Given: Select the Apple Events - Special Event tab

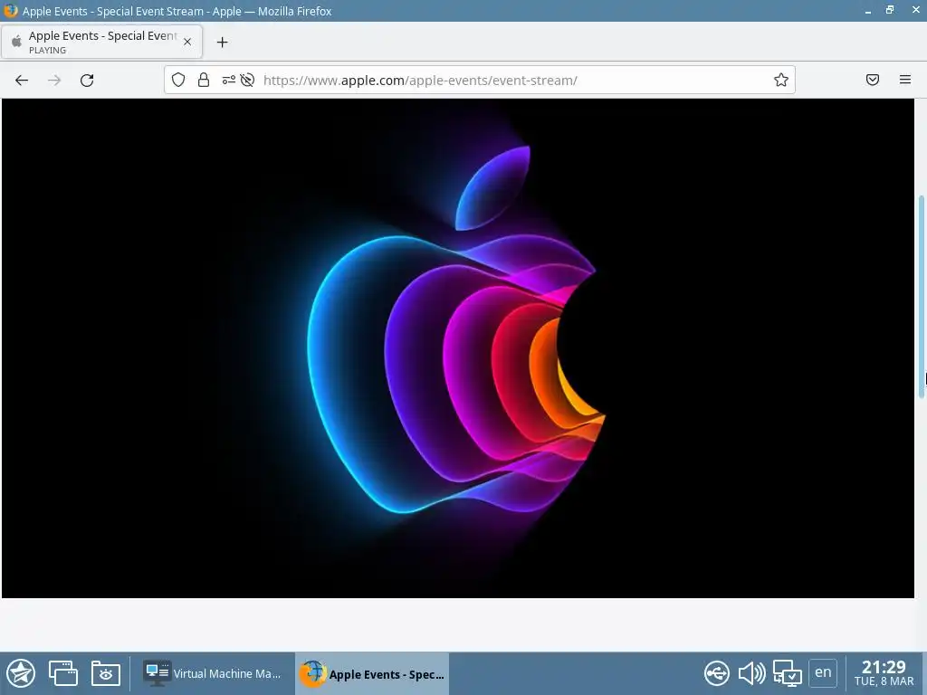Looking at the screenshot, I should pyautogui.click(x=101, y=42).
